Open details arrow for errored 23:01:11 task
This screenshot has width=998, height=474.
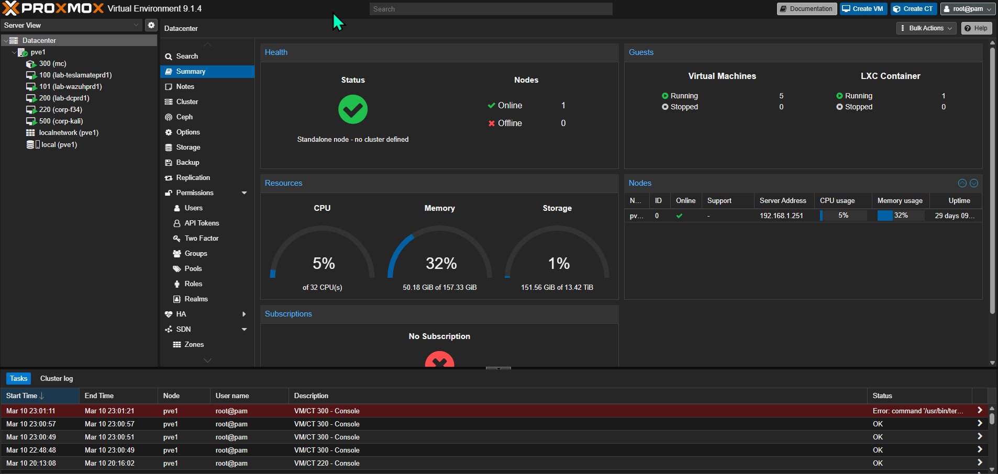tap(980, 410)
